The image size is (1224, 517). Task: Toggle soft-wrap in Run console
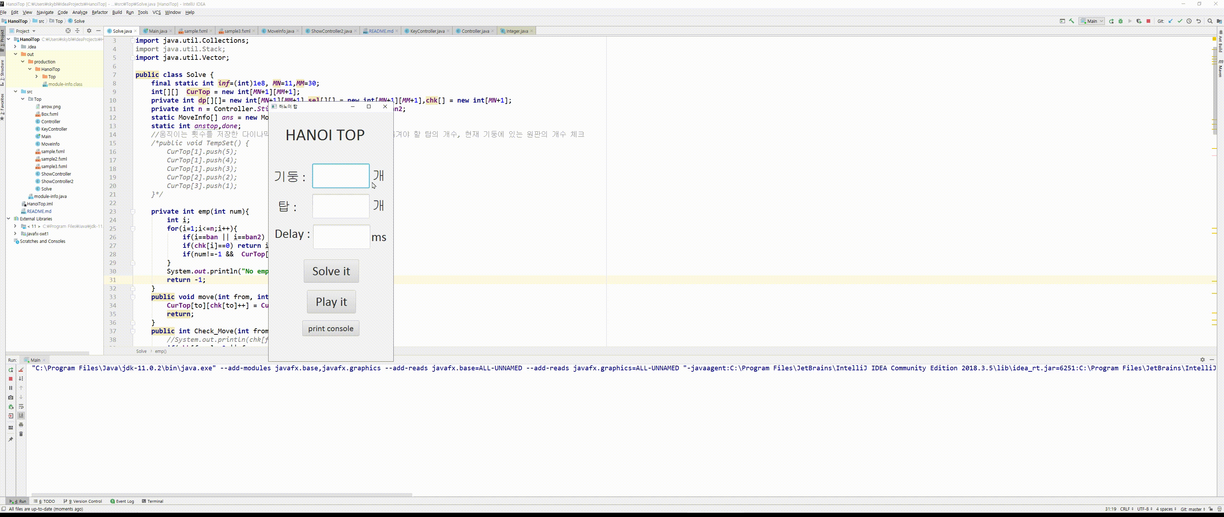point(21,407)
